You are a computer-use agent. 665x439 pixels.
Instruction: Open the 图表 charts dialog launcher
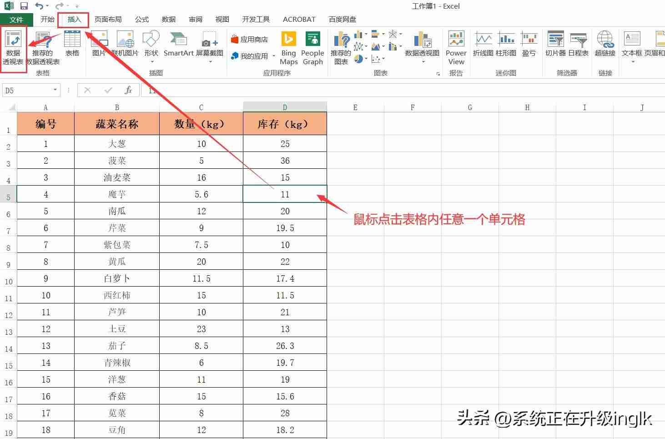tap(438, 74)
